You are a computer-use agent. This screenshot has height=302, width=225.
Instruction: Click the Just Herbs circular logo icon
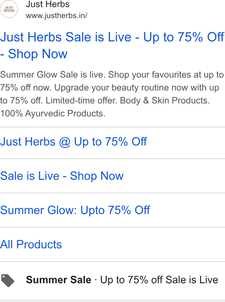[x=9, y=9]
